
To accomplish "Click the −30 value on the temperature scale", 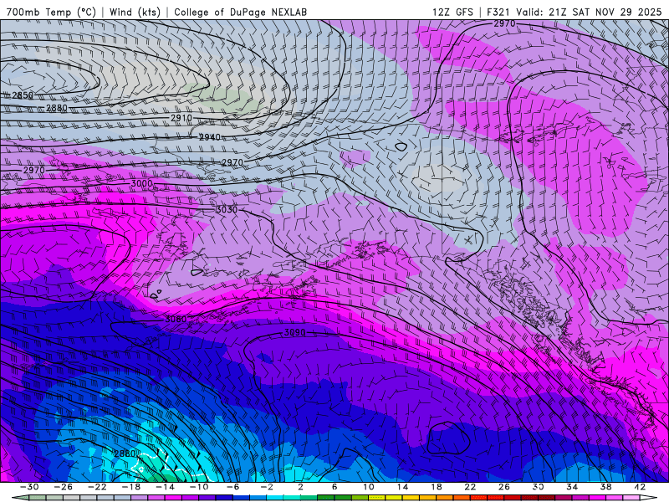I will click(x=29, y=487).
